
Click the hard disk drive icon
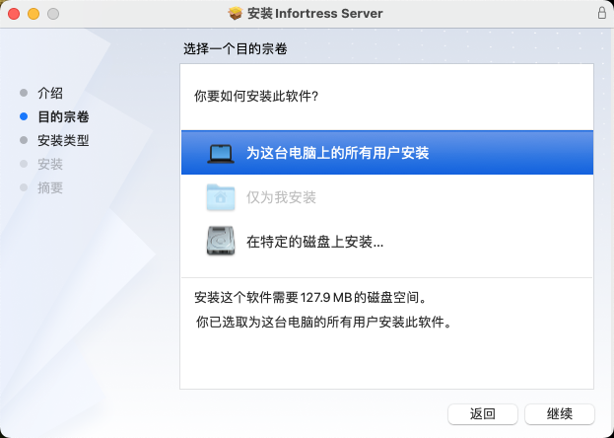[221, 241]
